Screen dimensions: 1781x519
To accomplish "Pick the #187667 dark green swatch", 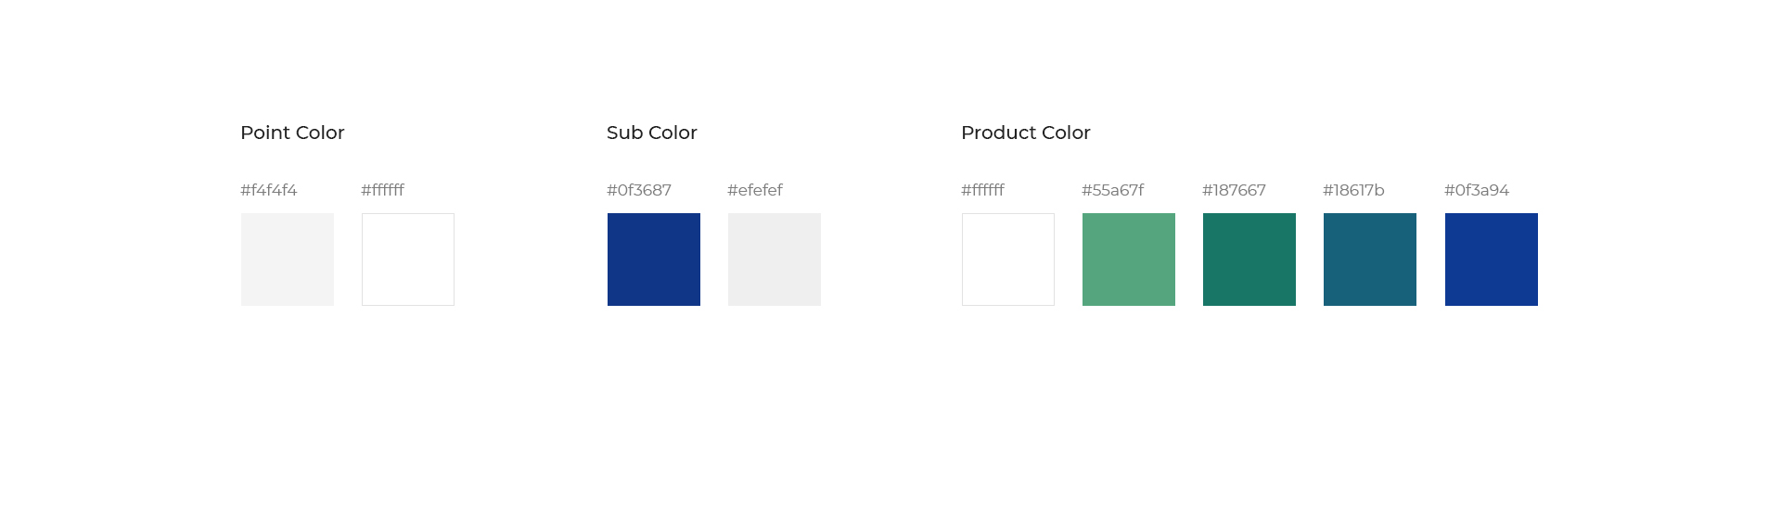I will (x=1249, y=259).
